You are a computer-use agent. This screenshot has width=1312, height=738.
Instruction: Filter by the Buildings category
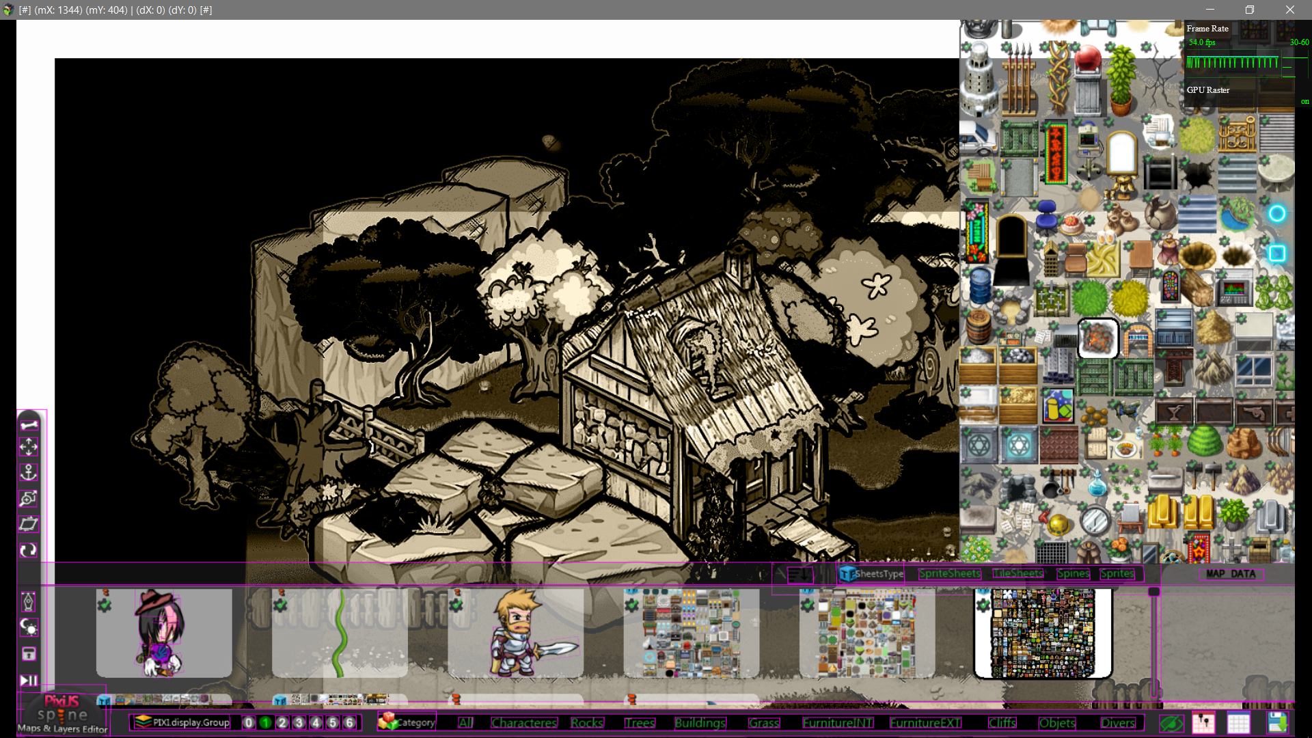coord(700,722)
